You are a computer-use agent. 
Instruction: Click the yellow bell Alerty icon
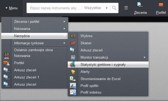73,72
